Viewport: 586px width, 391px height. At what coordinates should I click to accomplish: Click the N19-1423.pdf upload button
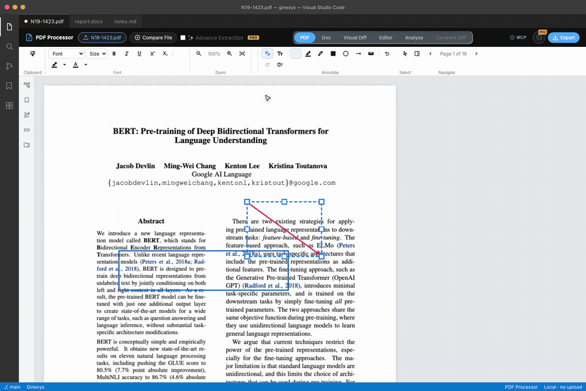click(x=102, y=38)
